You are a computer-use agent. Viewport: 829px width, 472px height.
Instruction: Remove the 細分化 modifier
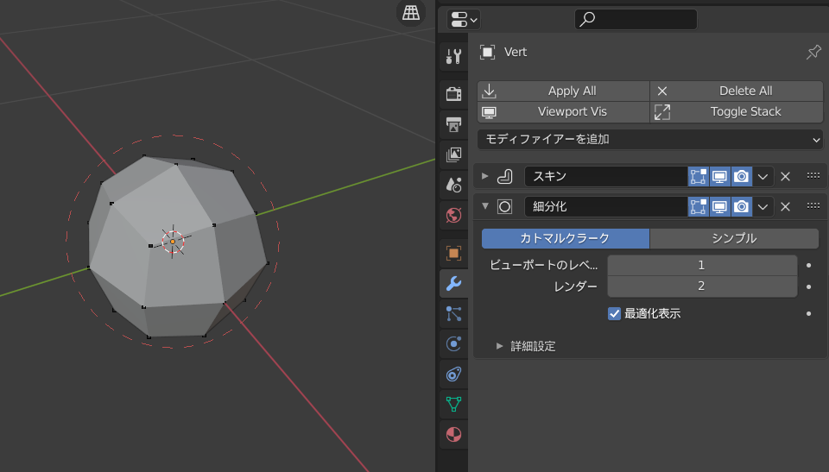(785, 207)
